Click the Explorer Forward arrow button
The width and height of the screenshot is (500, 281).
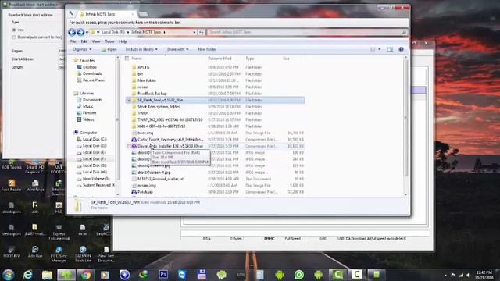pyautogui.click(x=80, y=32)
